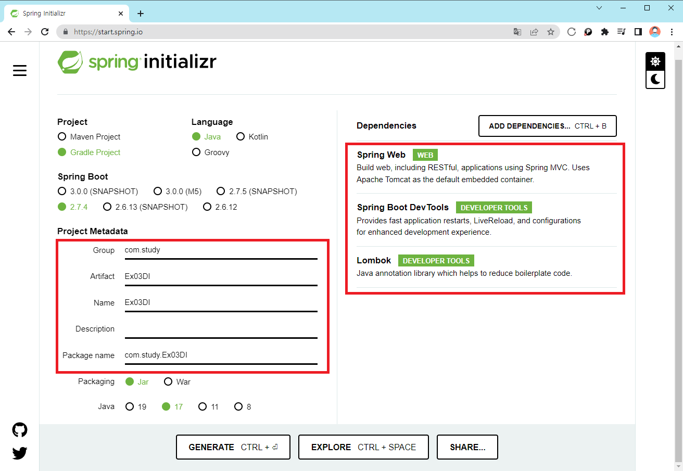Select Spring Boot 2.7.5 (SNAPSHOT)
683x471 pixels.
coord(257,191)
